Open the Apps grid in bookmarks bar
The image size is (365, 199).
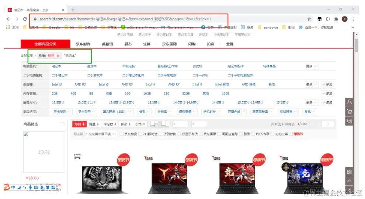tap(8, 28)
